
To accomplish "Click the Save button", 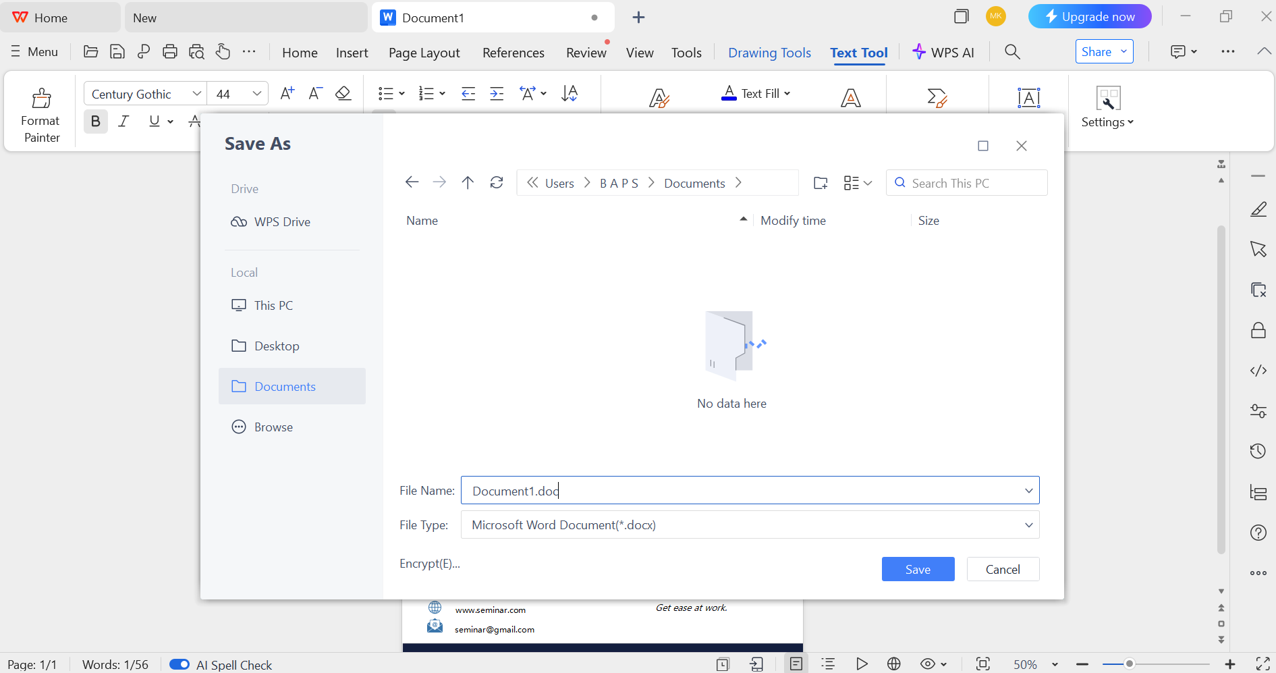I will coord(918,569).
